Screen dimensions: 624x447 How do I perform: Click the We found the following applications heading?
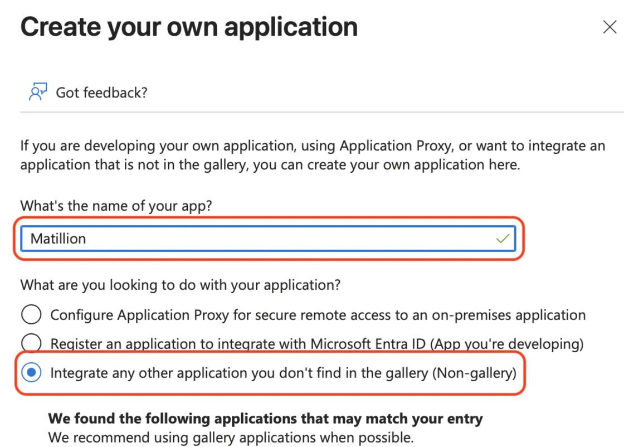coord(266,419)
